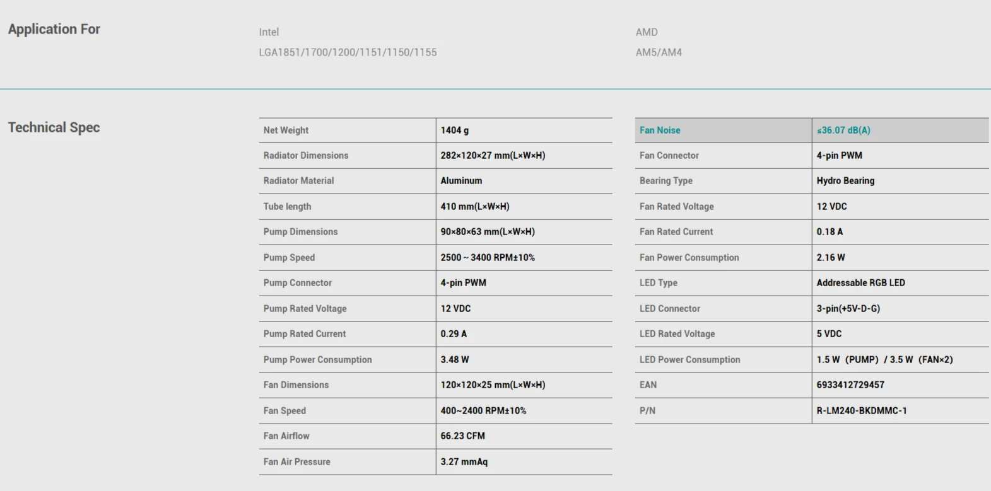Click the 'Bearing Type' label

[666, 181]
